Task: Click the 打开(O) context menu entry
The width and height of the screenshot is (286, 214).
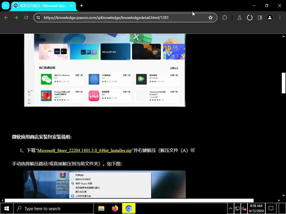Action: pos(79,175)
